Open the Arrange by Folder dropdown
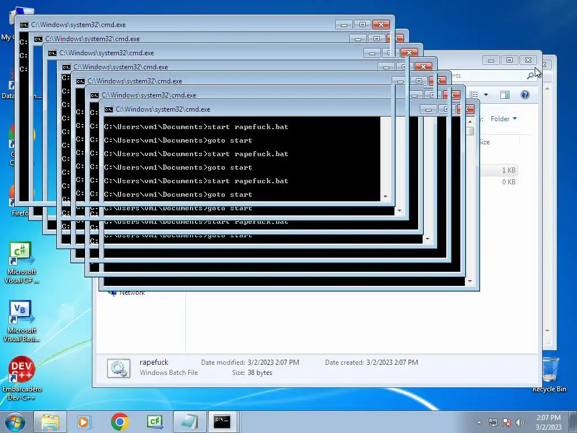 pyautogui.click(x=503, y=118)
